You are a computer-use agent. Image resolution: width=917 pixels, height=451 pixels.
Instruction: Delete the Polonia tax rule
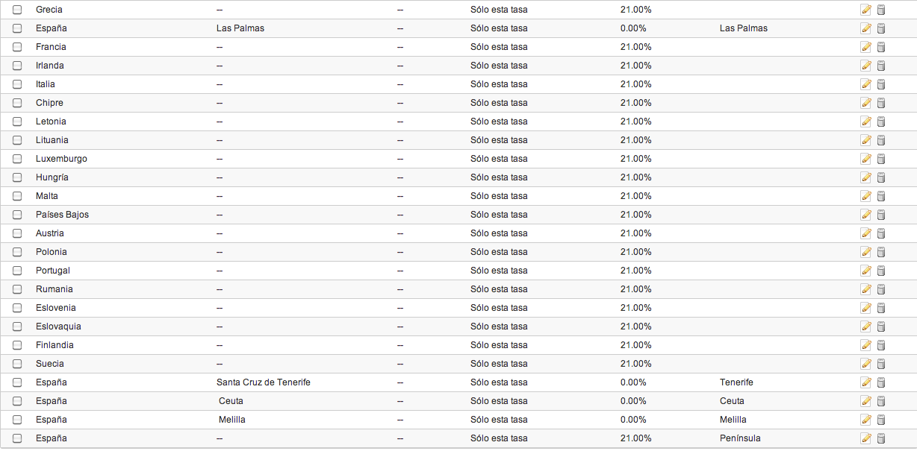[x=880, y=252]
